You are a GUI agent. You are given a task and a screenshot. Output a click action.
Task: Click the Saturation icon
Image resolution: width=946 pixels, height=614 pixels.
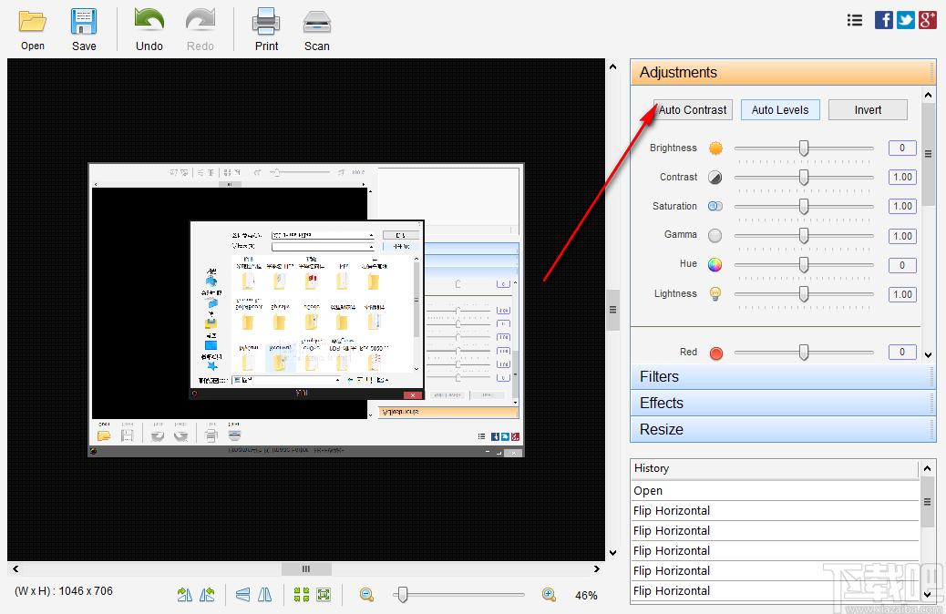point(715,206)
